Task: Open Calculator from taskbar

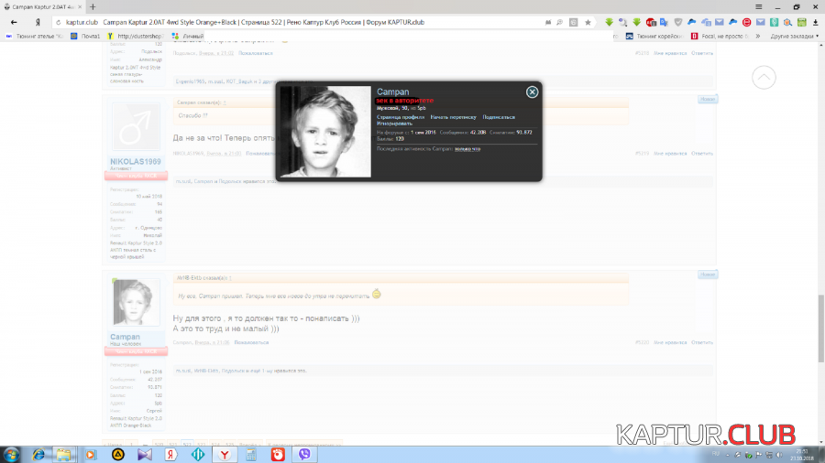Action: [x=251, y=455]
